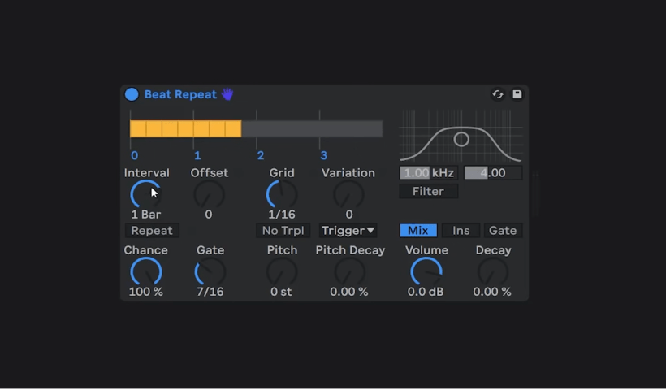Screen dimensions: 666x390
Task: Toggle the Filter button
Action: [428, 192]
